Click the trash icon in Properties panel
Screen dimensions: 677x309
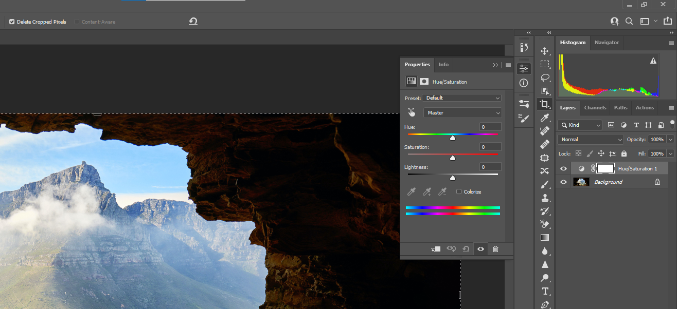[495, 249]
